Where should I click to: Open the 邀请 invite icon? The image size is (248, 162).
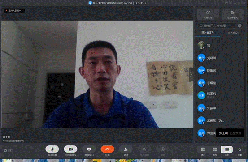point(126,149)
